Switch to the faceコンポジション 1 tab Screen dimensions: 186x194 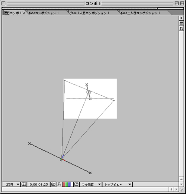(x=44, y=13)
